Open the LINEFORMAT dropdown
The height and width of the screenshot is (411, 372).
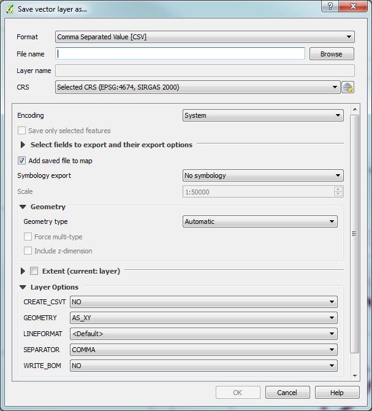click(x=203, y=334)
